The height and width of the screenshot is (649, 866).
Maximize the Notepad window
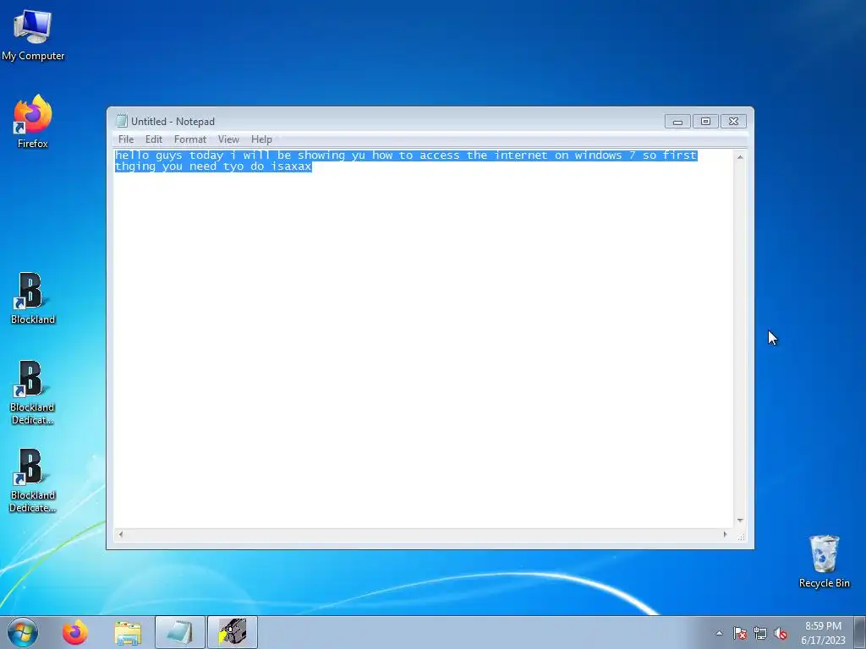(x=705, y=122)
